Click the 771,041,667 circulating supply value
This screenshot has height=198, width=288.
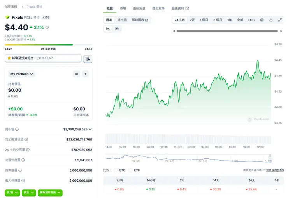(83, 160)
